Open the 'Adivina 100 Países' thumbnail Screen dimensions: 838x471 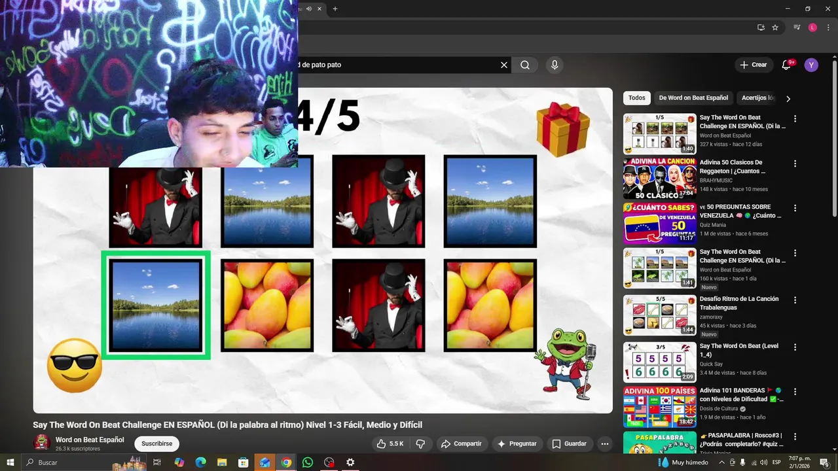click(659, 407)
